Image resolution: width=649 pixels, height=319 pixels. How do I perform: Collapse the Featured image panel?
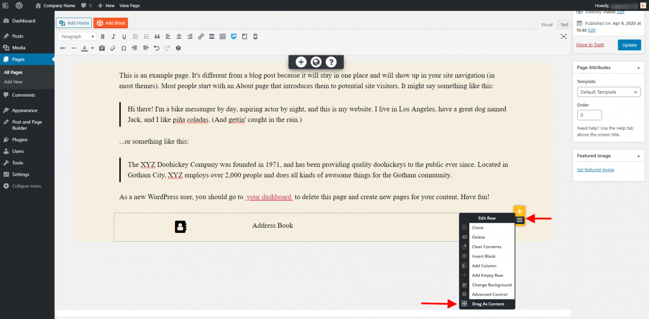[x=638, y=155]
